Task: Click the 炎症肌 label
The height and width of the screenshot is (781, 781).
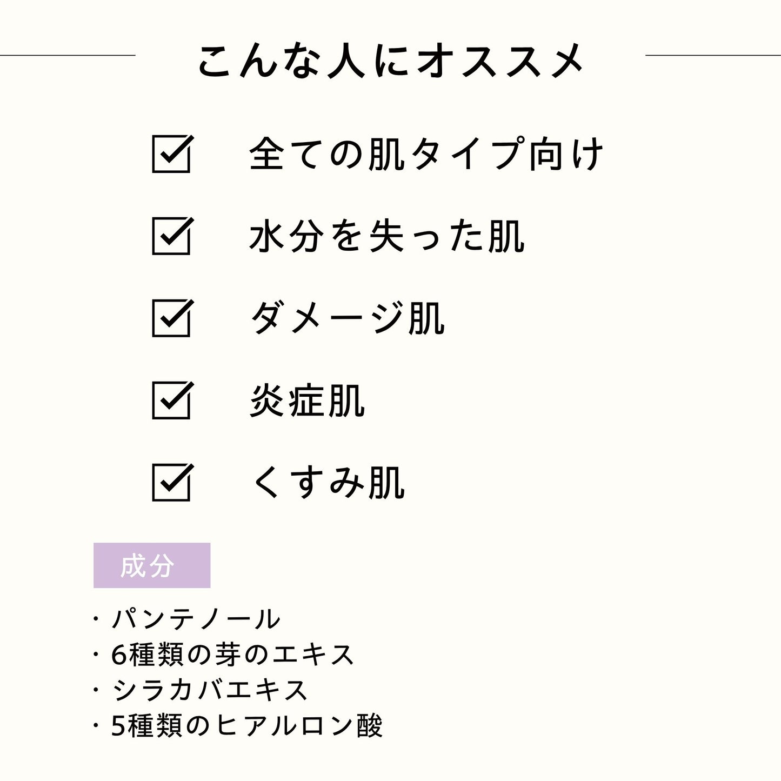Action: [308, 401]
